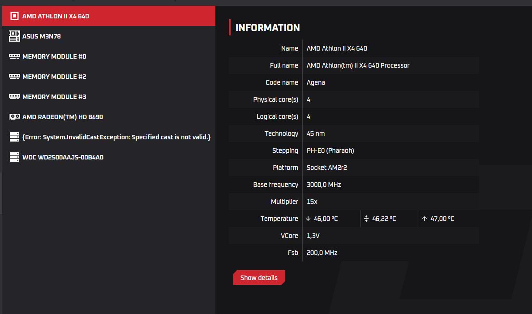Click the maximum temperature up-arrow icon
The width and height of the screenshot is (532, 314).
[x=425, y=219]
